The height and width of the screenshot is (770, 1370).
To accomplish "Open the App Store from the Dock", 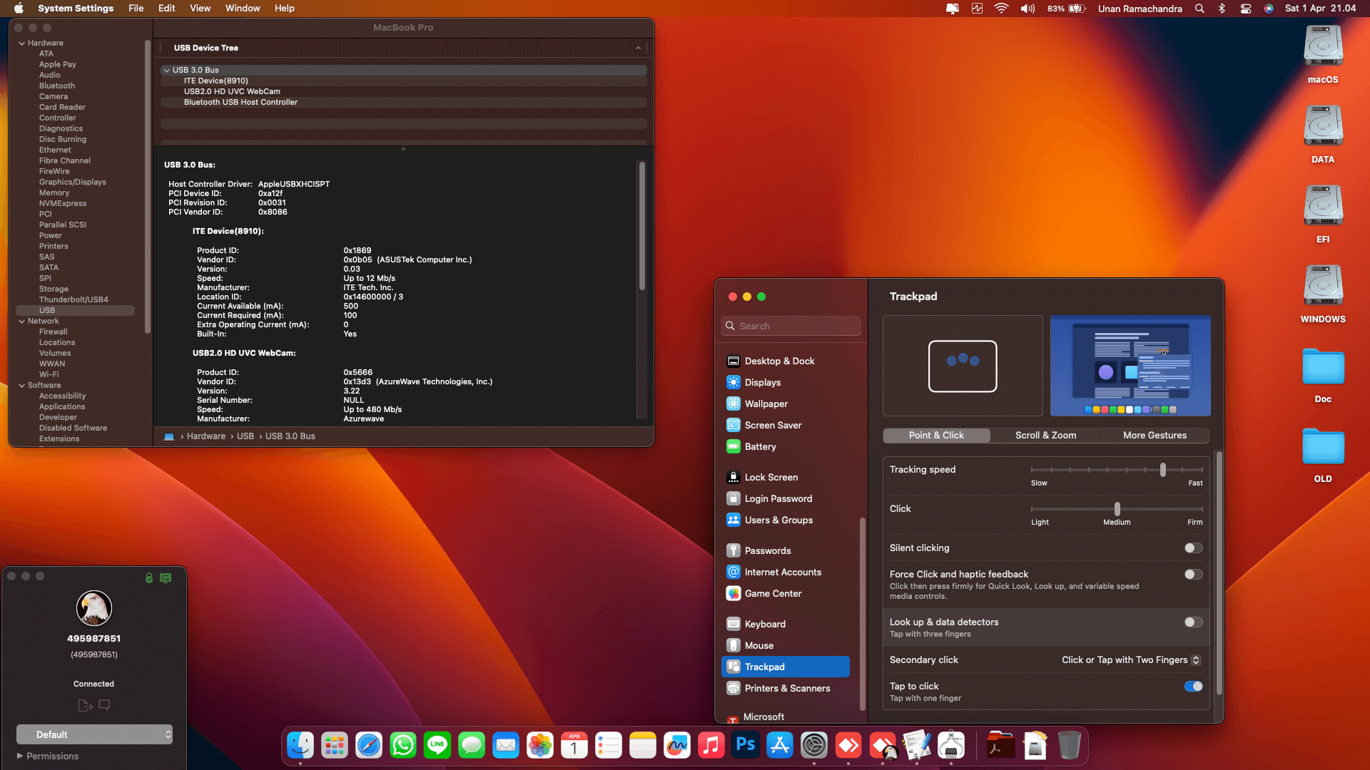I will (779, 745).
